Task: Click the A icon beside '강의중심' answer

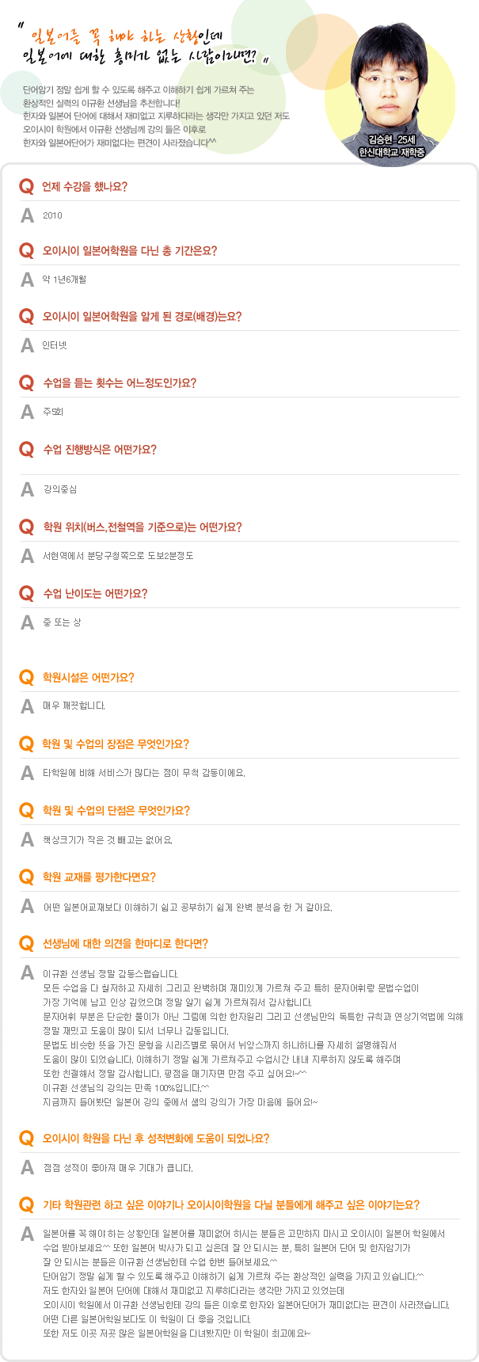Action: 28,489
